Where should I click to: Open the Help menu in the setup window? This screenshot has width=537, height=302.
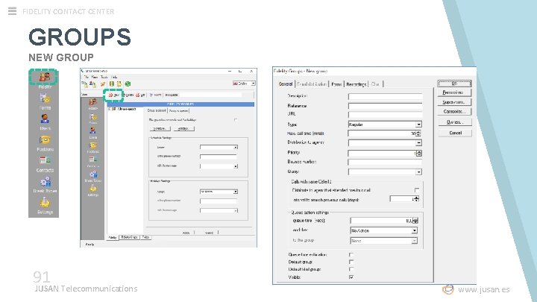point(114,77)
